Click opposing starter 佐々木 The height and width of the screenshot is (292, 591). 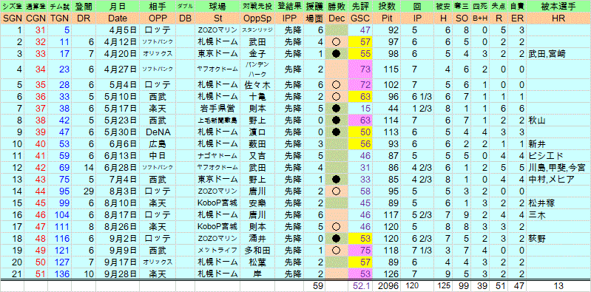(257, 84)
